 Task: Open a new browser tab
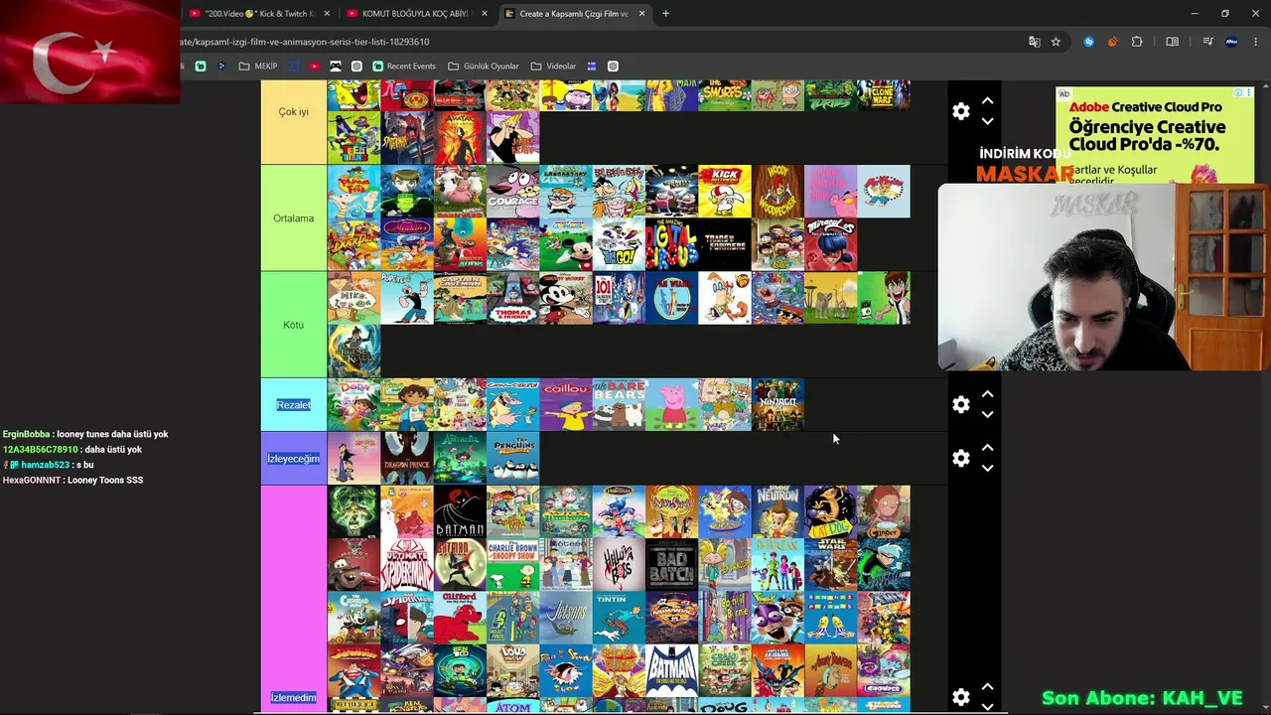point(665,14)
